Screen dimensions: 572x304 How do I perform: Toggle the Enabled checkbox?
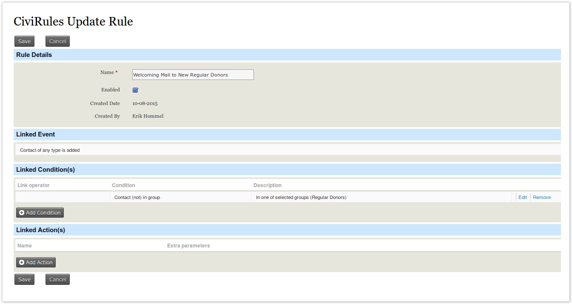coord(136,90)
